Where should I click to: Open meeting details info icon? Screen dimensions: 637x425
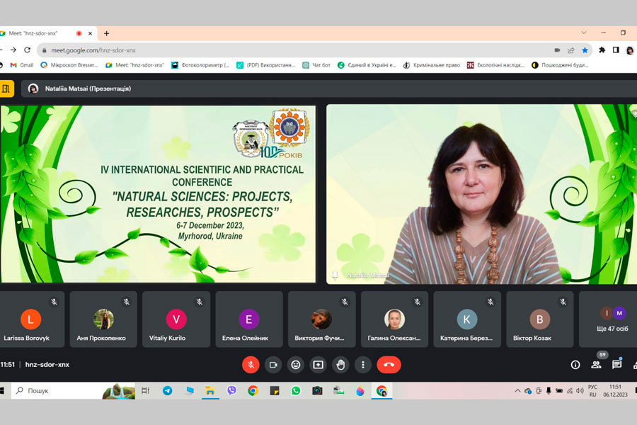575,365
